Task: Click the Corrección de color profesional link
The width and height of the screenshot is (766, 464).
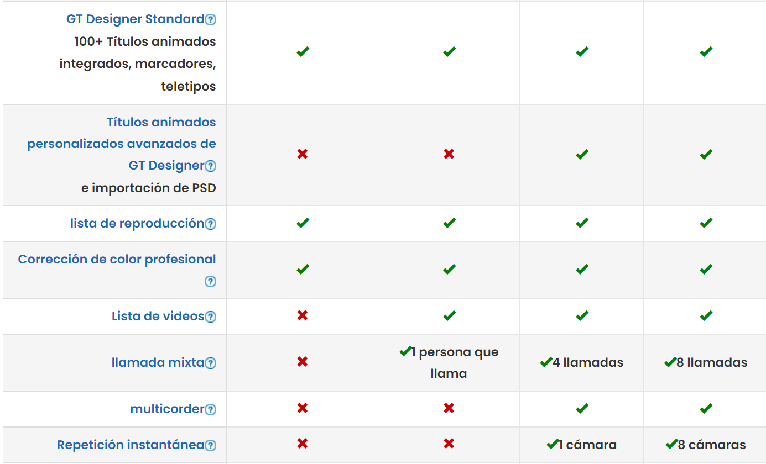Action: tap(117, 259)
